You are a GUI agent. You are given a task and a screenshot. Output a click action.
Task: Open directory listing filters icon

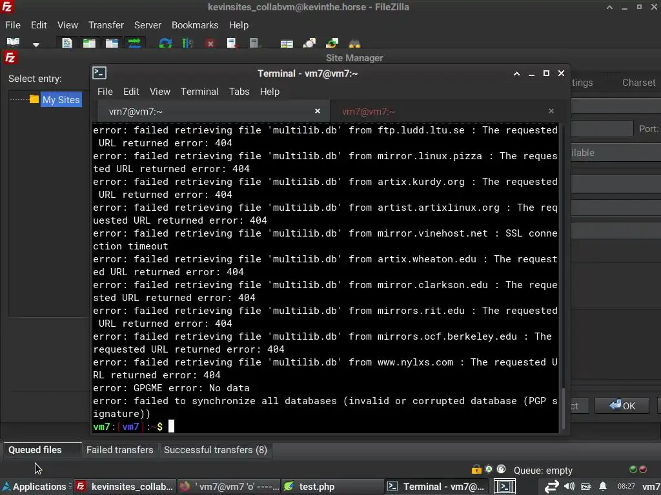(x=287, y=43)
